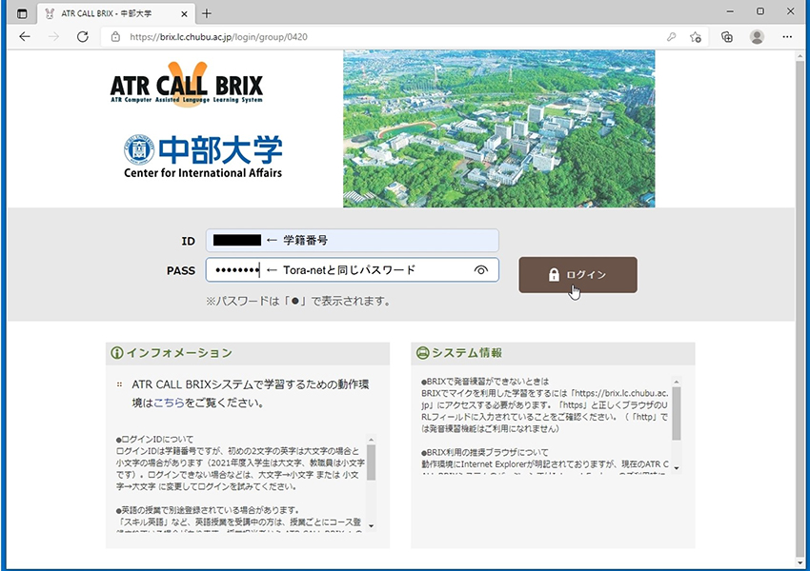This screenshot has width=810, height=571.
Task: Open a new browser tab with plus button
Action: pyautogui.click(x=206, y=13)
